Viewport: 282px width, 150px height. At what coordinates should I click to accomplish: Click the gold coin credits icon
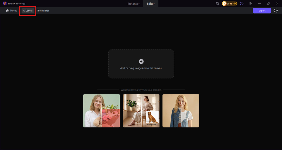click(224, 3)
